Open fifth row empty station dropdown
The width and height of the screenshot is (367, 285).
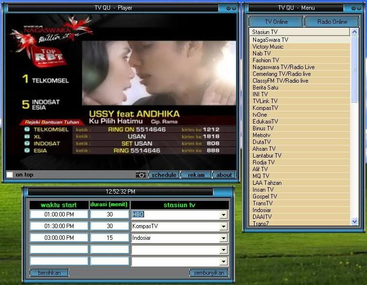click(224, 261)
